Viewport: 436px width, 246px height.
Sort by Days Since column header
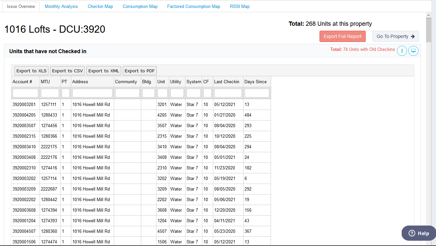[255, 82]
